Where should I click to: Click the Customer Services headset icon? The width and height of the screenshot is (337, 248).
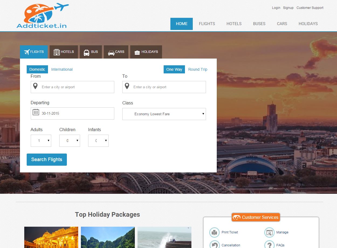click(x=237, y=218)
